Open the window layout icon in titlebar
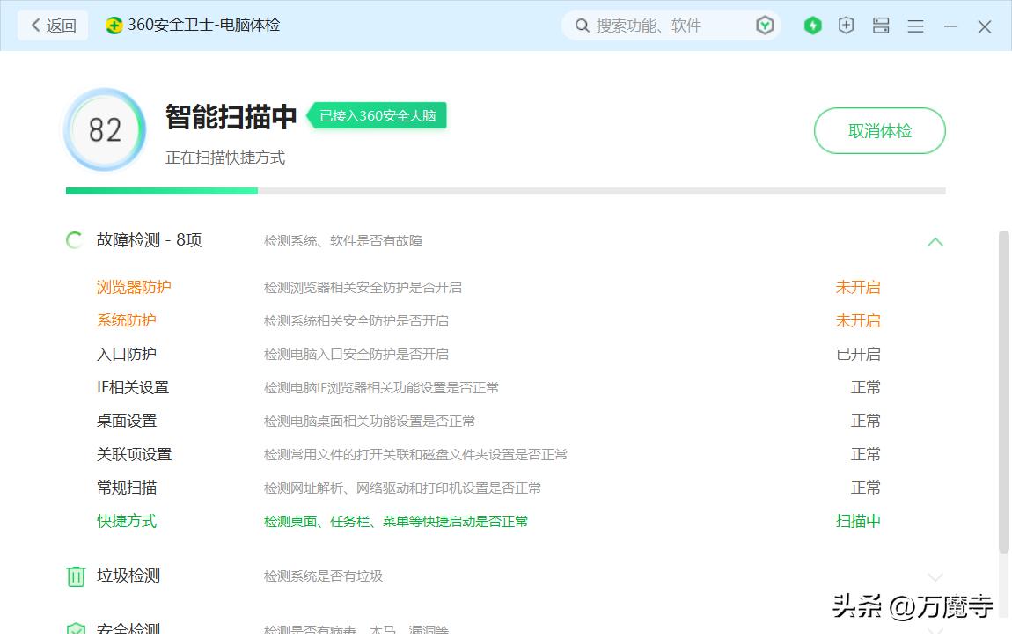This screenshot has height=638, width=1012. click(x=881, y=26)
